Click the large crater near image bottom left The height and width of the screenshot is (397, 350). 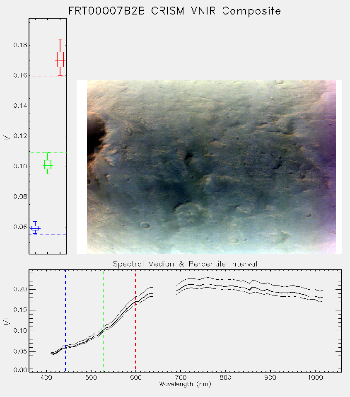click(x=145, y=225)
